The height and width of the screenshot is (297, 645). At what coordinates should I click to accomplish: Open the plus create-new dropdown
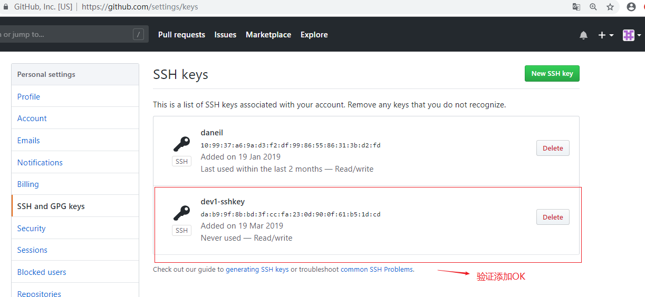pyautogui.click(x=605, y=35)
